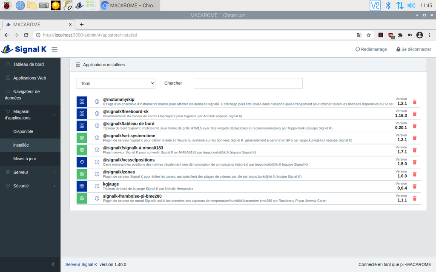
Task: Open info icon for @mxtommy/kip
Action: [x=97, y=102]
